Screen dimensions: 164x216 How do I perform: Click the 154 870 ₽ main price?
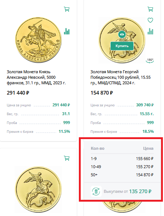pyautogui.click(x=102, y=93)
